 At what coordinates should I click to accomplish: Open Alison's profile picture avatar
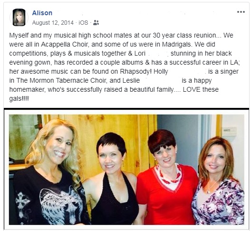19,17
